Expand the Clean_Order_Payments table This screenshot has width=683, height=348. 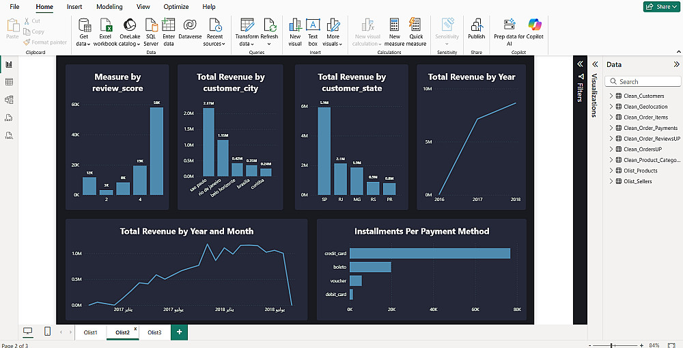(x=611, y=128)
